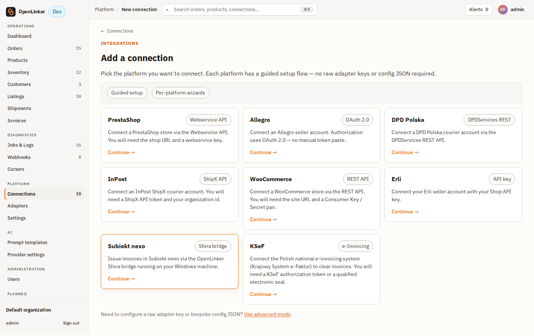Viewport: 534px width, 336px height.
Task: Continue with Allegro setup
Action: tap(263, 152)
